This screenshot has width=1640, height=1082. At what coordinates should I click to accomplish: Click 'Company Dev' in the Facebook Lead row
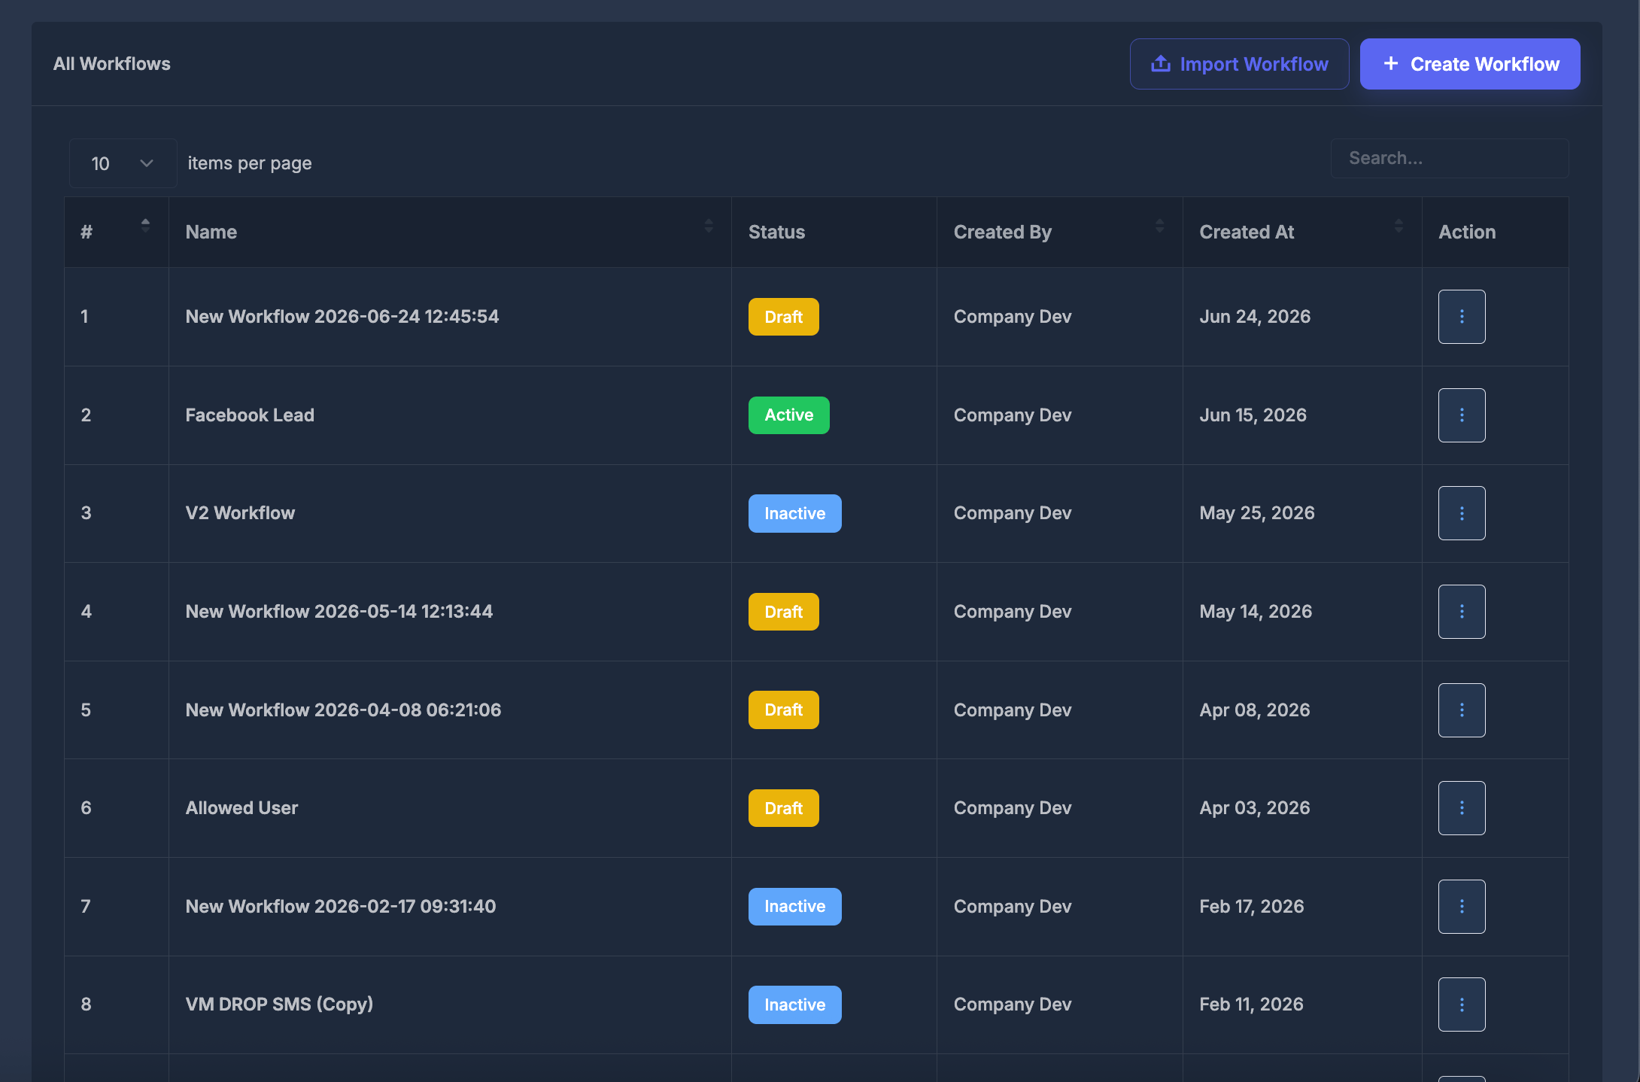click(x=1013, y=415)
